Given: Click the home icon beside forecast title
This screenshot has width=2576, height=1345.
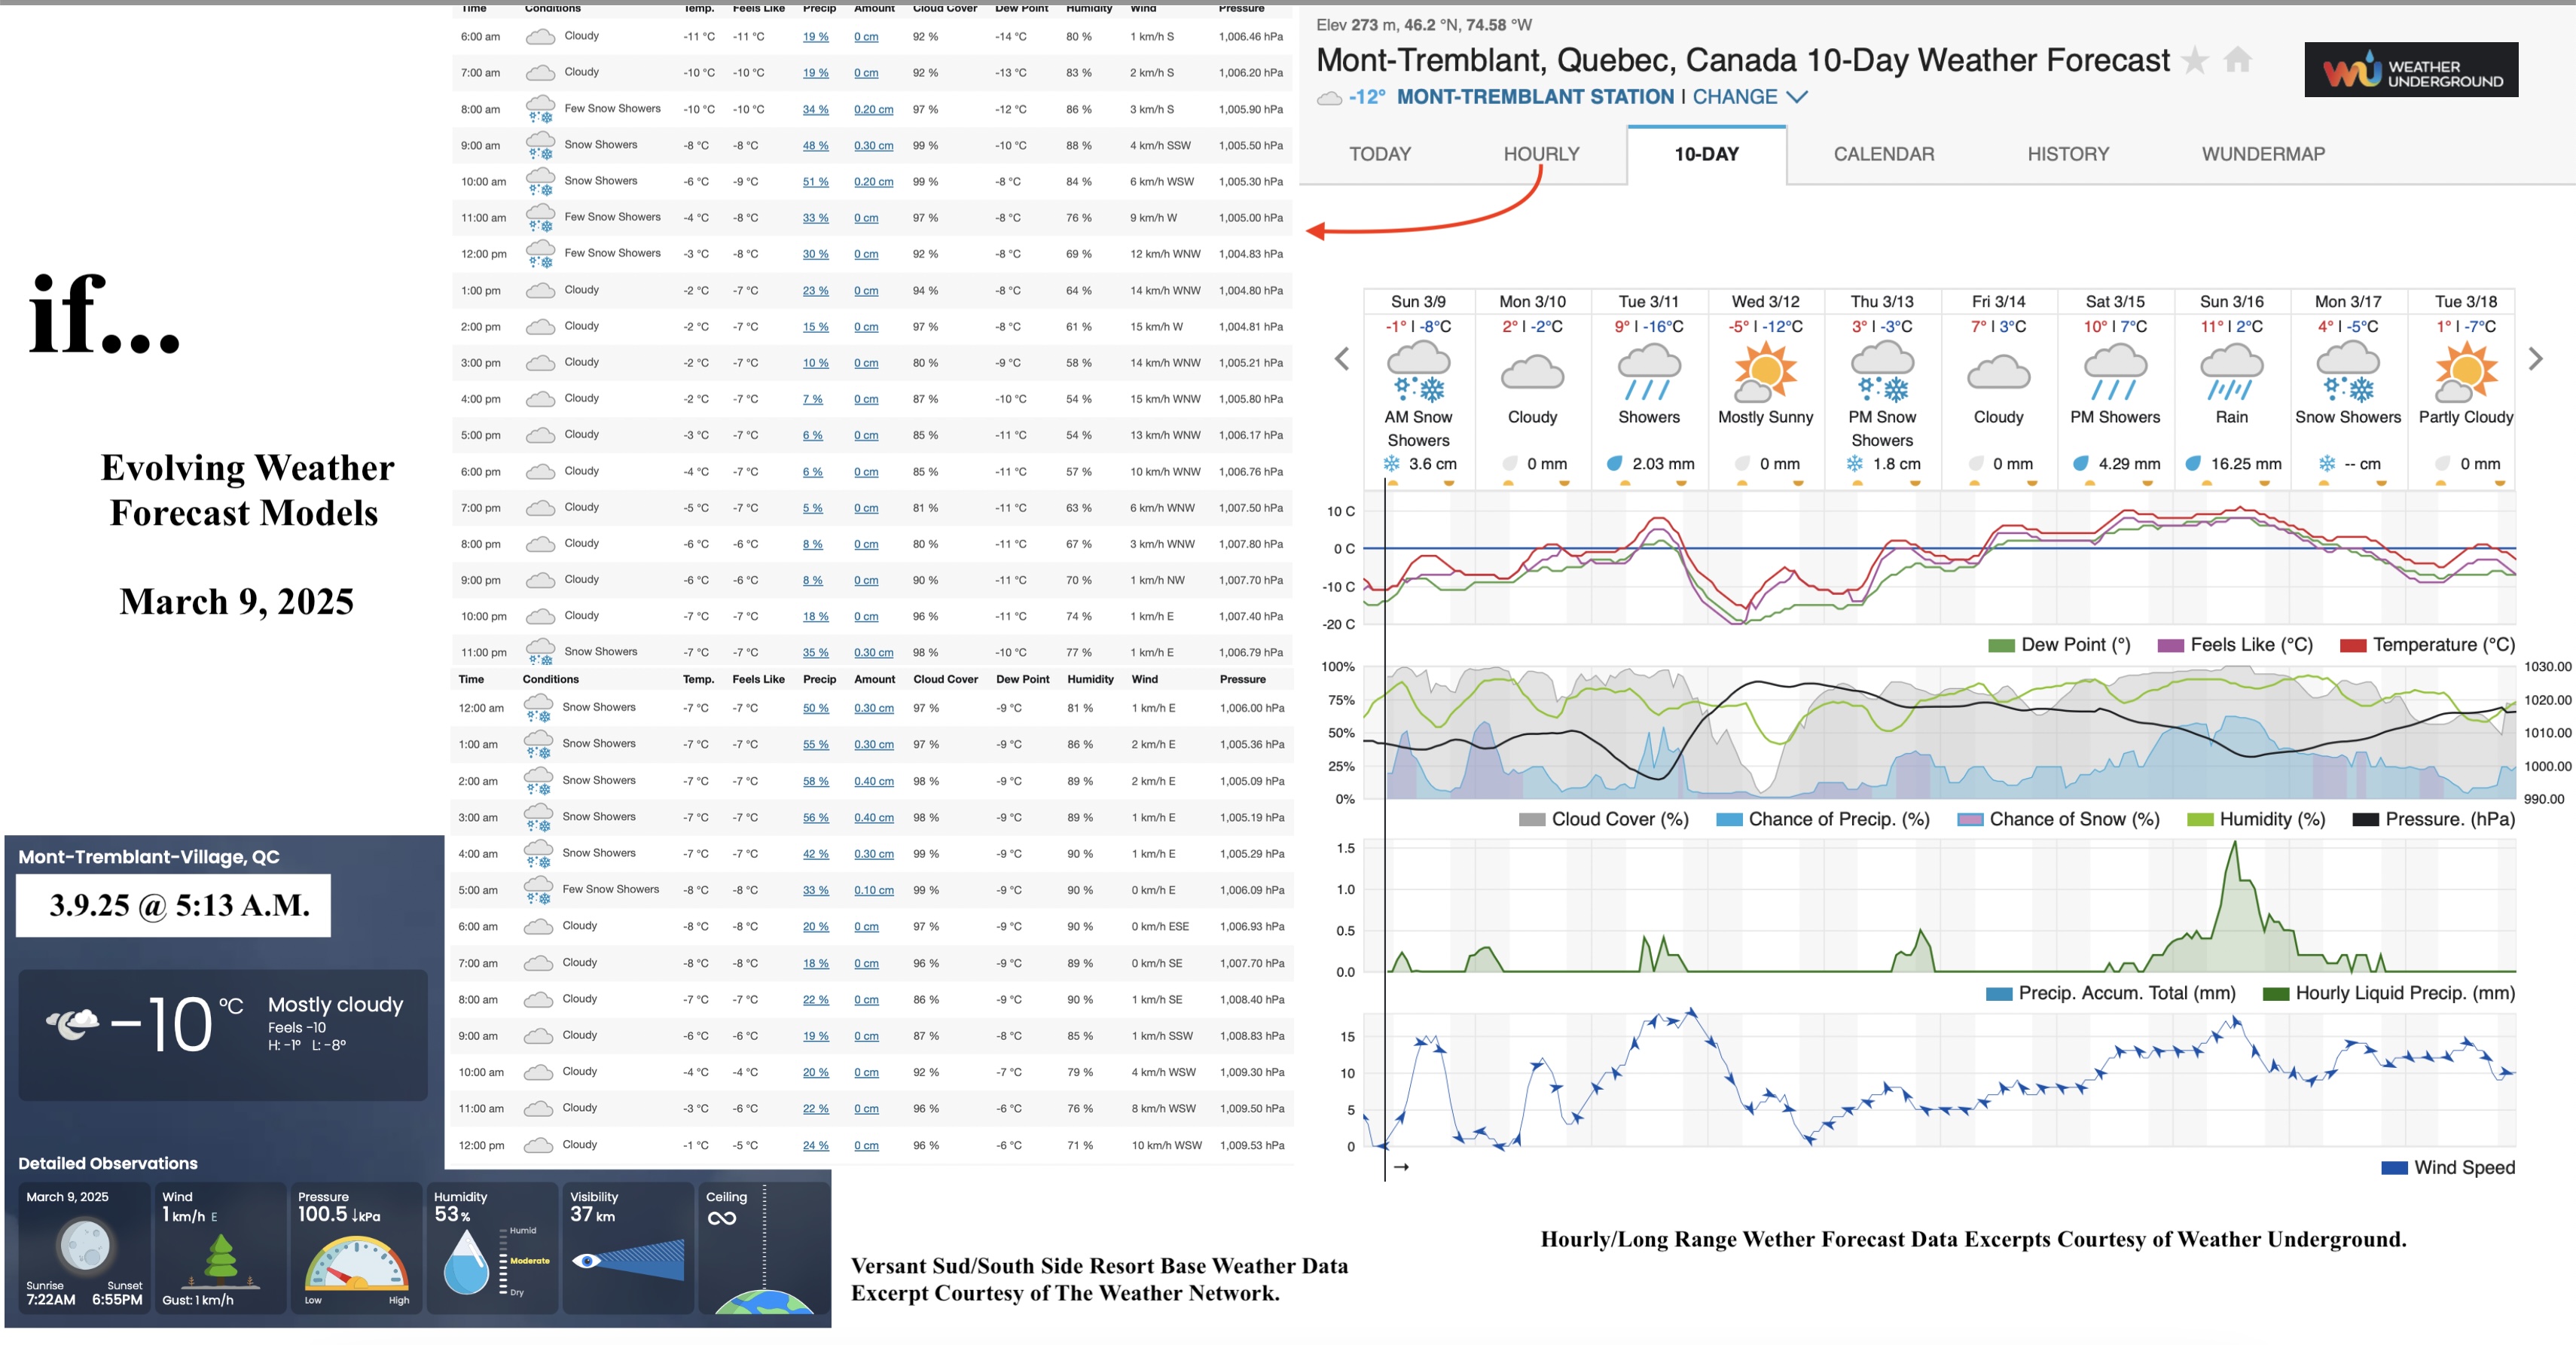Looking at the screenshot, I should pos(2238,60).
